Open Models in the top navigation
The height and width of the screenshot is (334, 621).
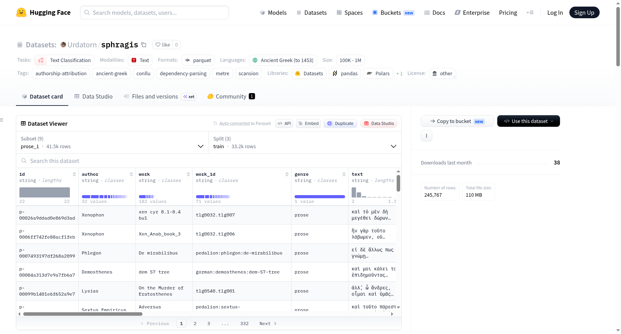(273, 12)
